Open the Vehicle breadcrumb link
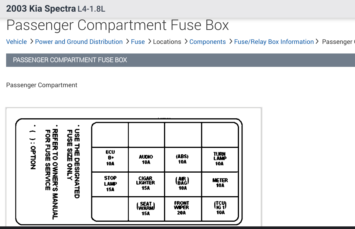 pyautogui.click(x=17, y=42)
